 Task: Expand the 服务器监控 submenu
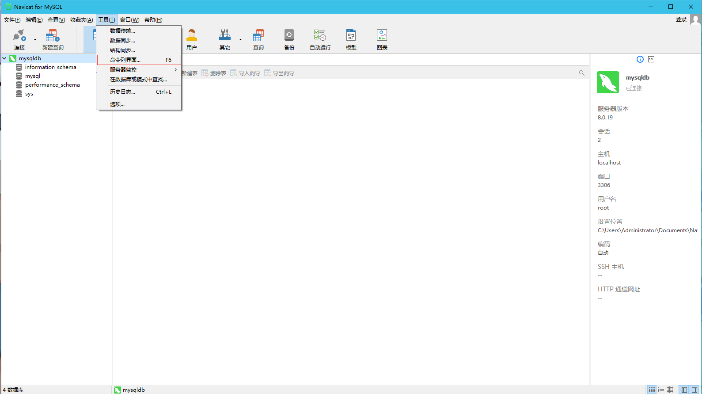139,70
